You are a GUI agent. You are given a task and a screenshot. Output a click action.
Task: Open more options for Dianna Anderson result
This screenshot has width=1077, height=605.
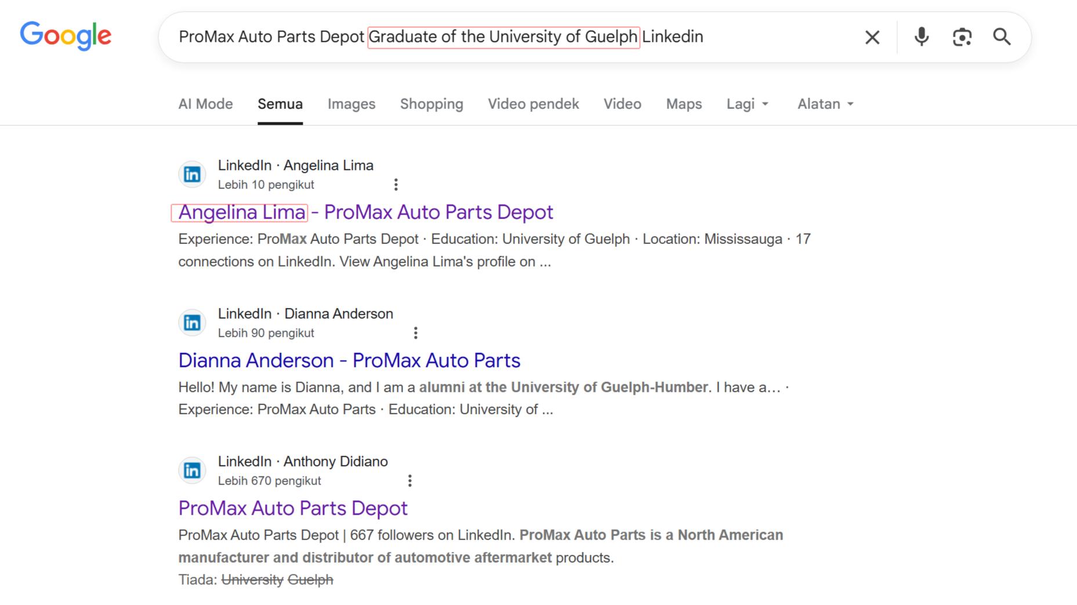click(415, 333)
